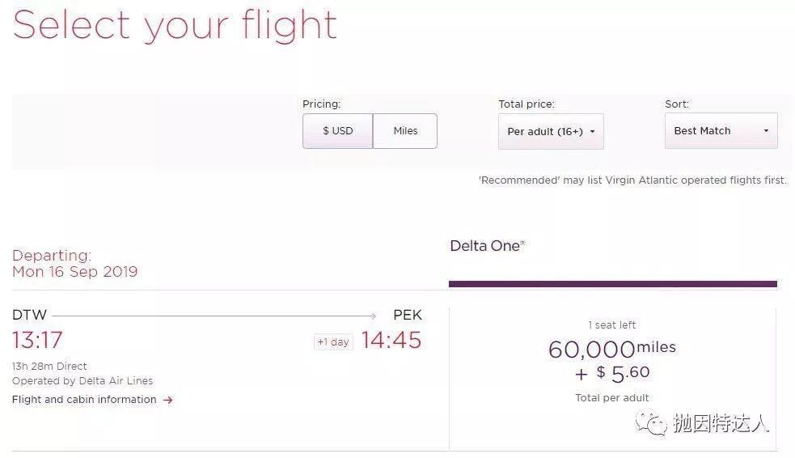Click the Total price dropdown arrow
The image size is (795, 458).
[x=592, y=132]
